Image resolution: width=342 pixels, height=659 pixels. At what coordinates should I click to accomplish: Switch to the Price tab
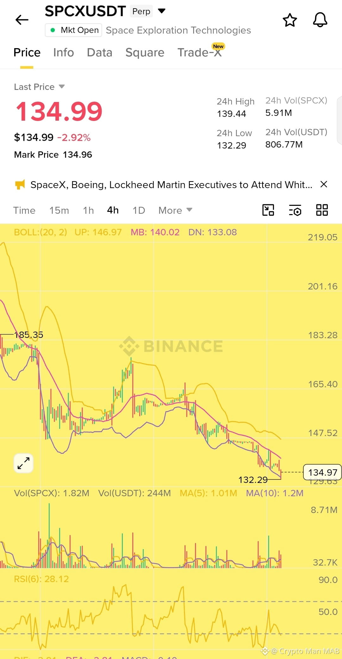[x=27, y=53]
